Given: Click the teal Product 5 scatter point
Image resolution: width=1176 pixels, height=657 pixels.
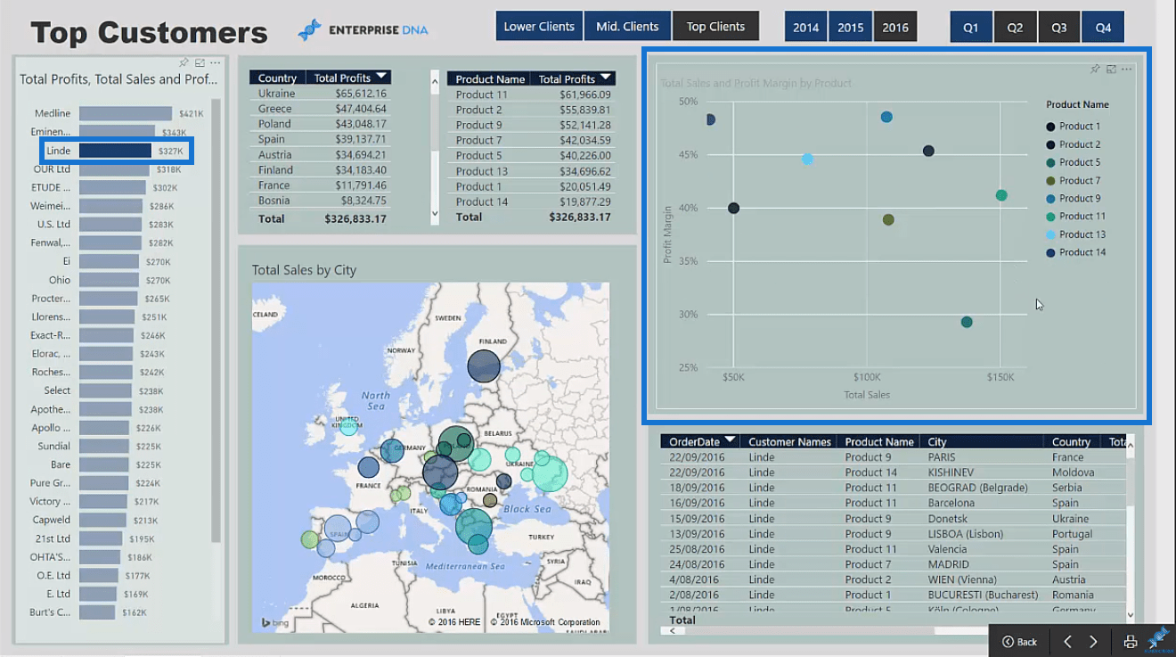Looking at the screenshot, I should click(x=967, y=322).
